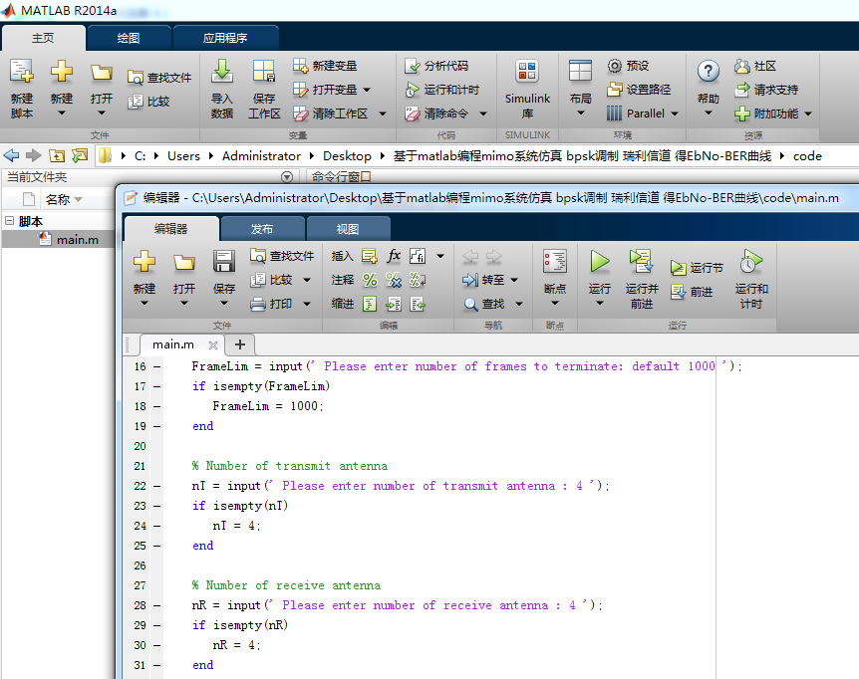Viewport: 859px width, 679px height.
Task: Click the uncomment icon next to percent
Action: tap(394, 280)
